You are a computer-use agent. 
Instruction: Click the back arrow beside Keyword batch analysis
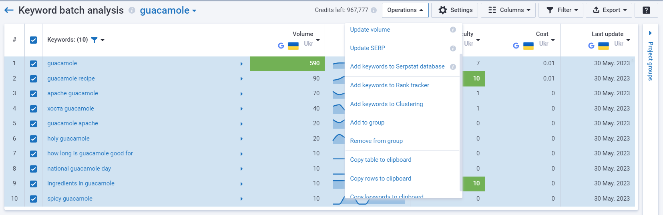pyautogui.click(x=9, y=10)
